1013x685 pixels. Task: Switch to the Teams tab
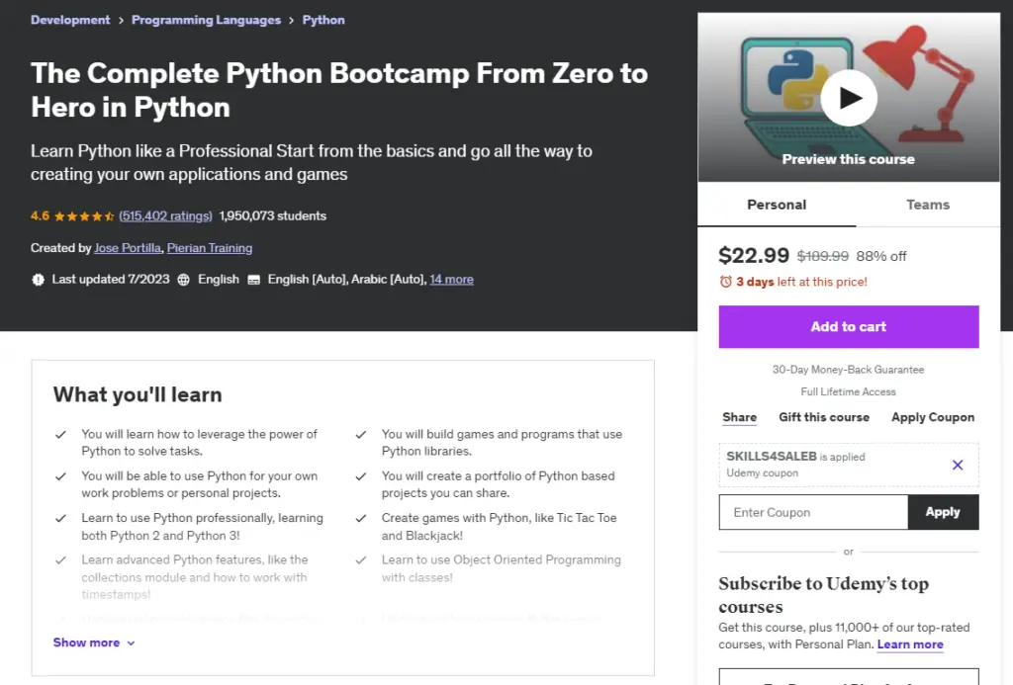click(927, 205)
